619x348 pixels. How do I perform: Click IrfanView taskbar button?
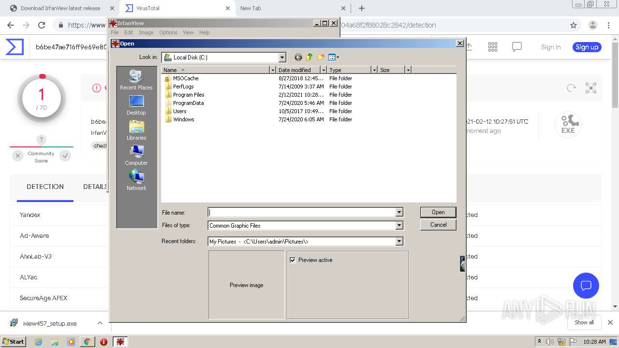[x=120, y=342]
